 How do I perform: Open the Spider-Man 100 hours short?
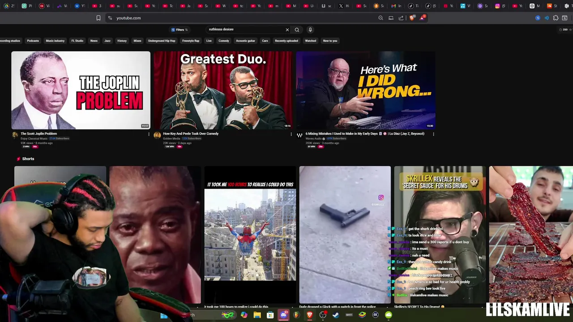coord(250,235)
